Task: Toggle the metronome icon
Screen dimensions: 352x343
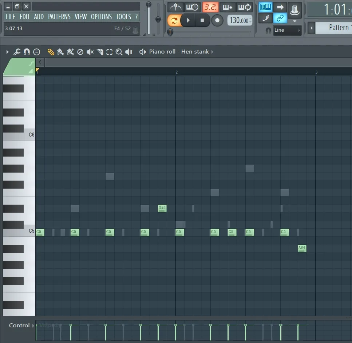Action: click(175, 7)
